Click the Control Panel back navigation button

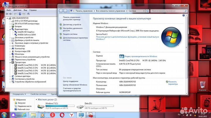61,11
